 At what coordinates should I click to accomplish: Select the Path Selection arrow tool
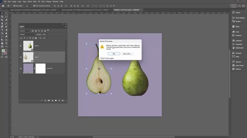tap(2, 40)
